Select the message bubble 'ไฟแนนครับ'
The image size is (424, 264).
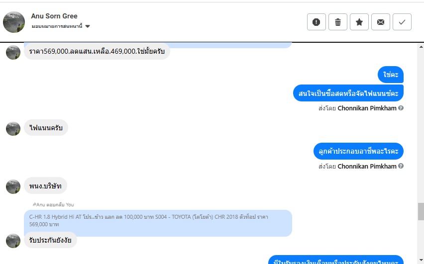[x=46, y=128]
